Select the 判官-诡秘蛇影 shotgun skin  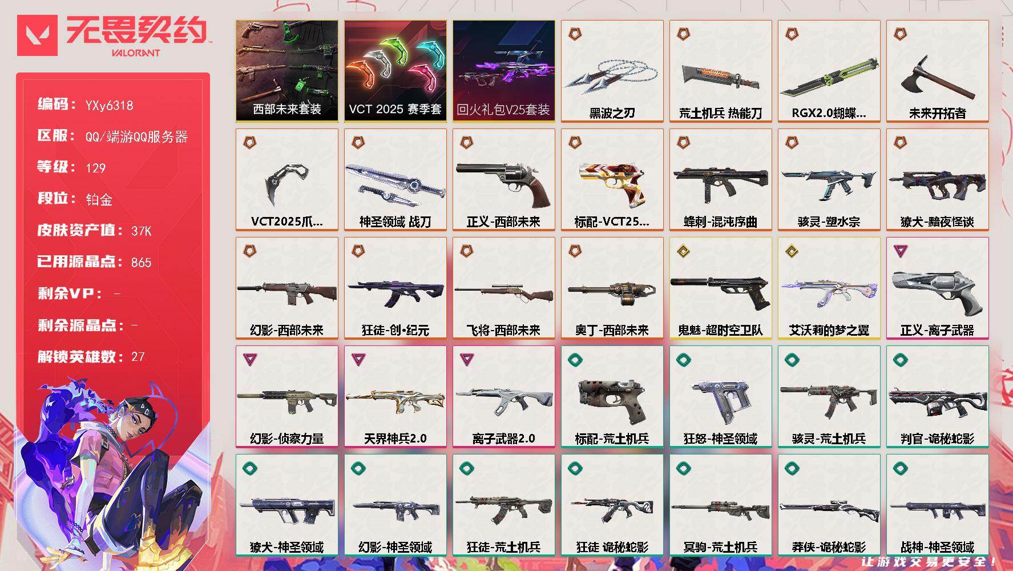[937, 397]
